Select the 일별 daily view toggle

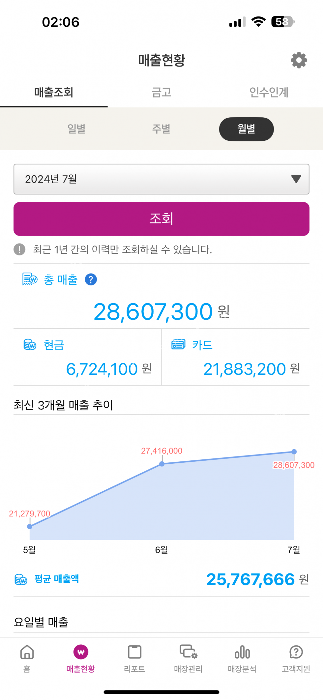tap(76, 129)
